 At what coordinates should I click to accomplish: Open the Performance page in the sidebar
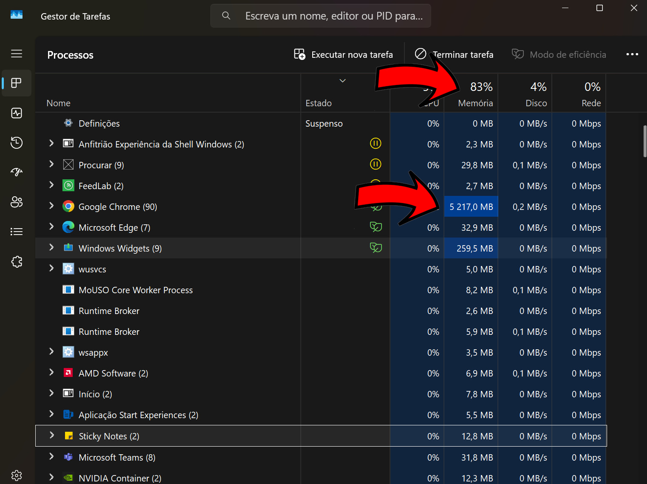point(17,113)
